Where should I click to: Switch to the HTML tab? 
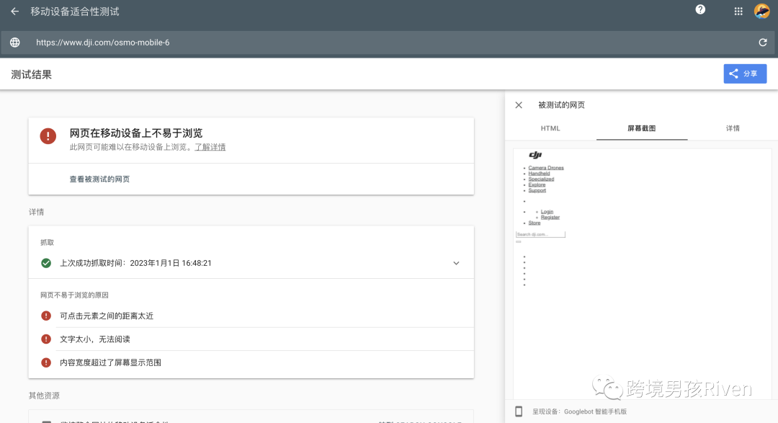550,128
